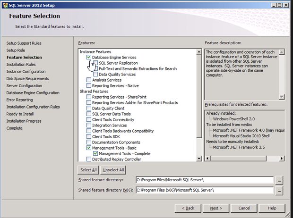Select Error Reporting step
The height and width of the screenshot is (218, 293).
[x=19, y=100]
